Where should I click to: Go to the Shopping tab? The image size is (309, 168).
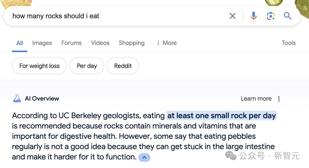click(132, 43)
